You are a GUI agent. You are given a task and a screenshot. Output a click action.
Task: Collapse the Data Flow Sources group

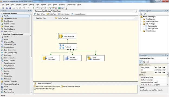[x=2, y=13]
